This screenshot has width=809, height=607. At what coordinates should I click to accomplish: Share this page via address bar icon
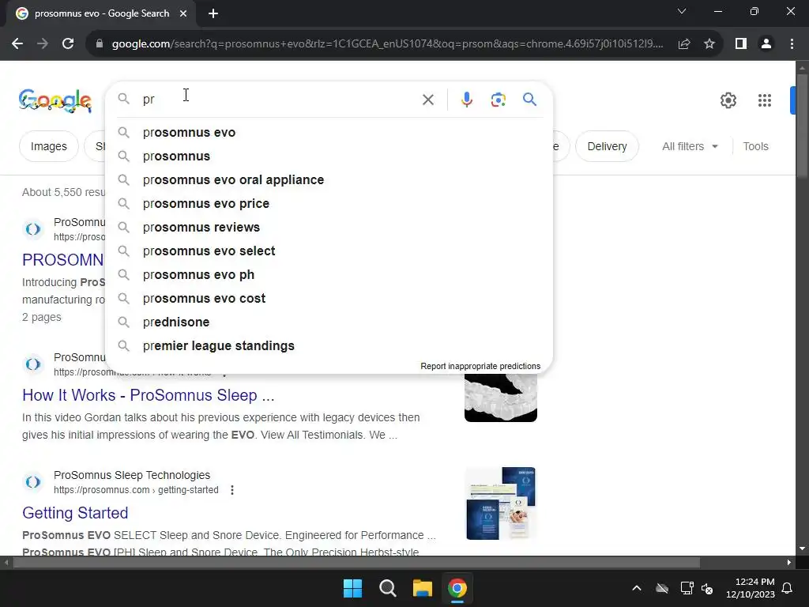click(x=684, y=44)
